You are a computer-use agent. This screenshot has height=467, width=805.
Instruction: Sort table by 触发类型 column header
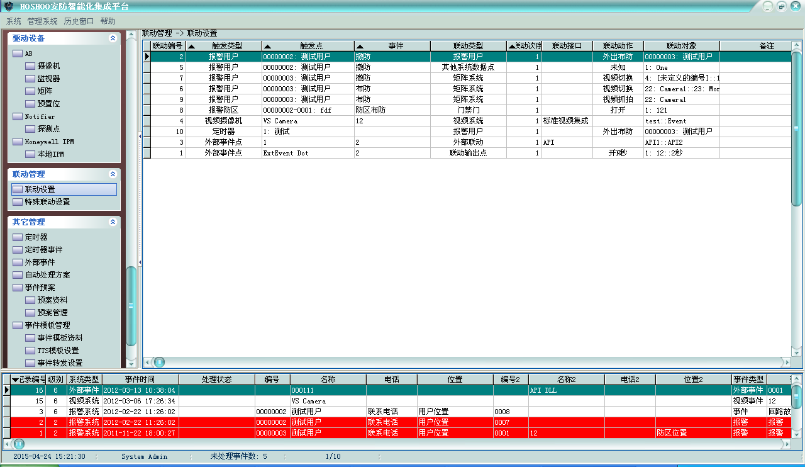coord(223,46)
